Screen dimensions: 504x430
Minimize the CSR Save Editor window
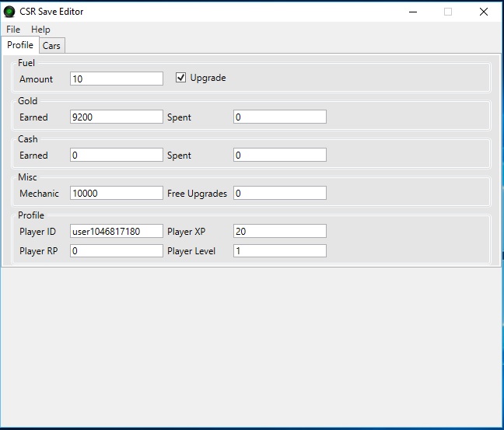coord(411,12)
